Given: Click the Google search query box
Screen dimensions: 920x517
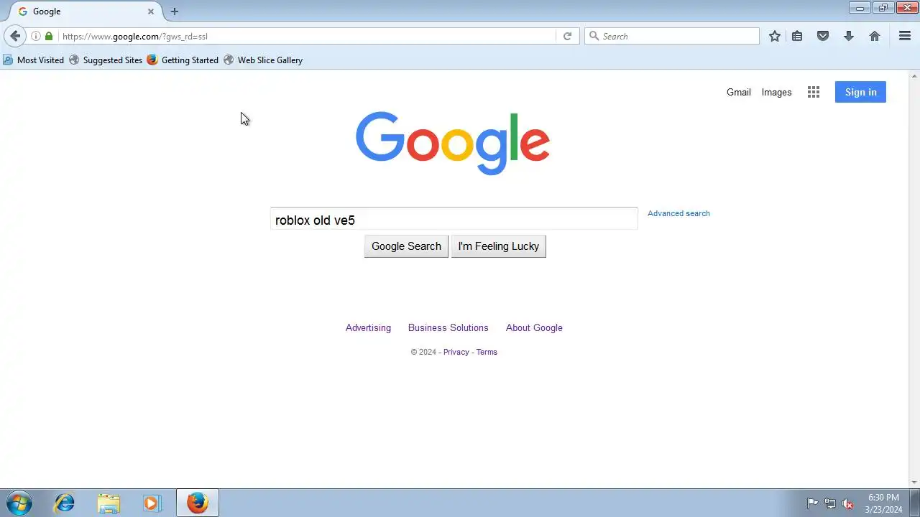Looking at the screenshot, I should tap(454, 220).
